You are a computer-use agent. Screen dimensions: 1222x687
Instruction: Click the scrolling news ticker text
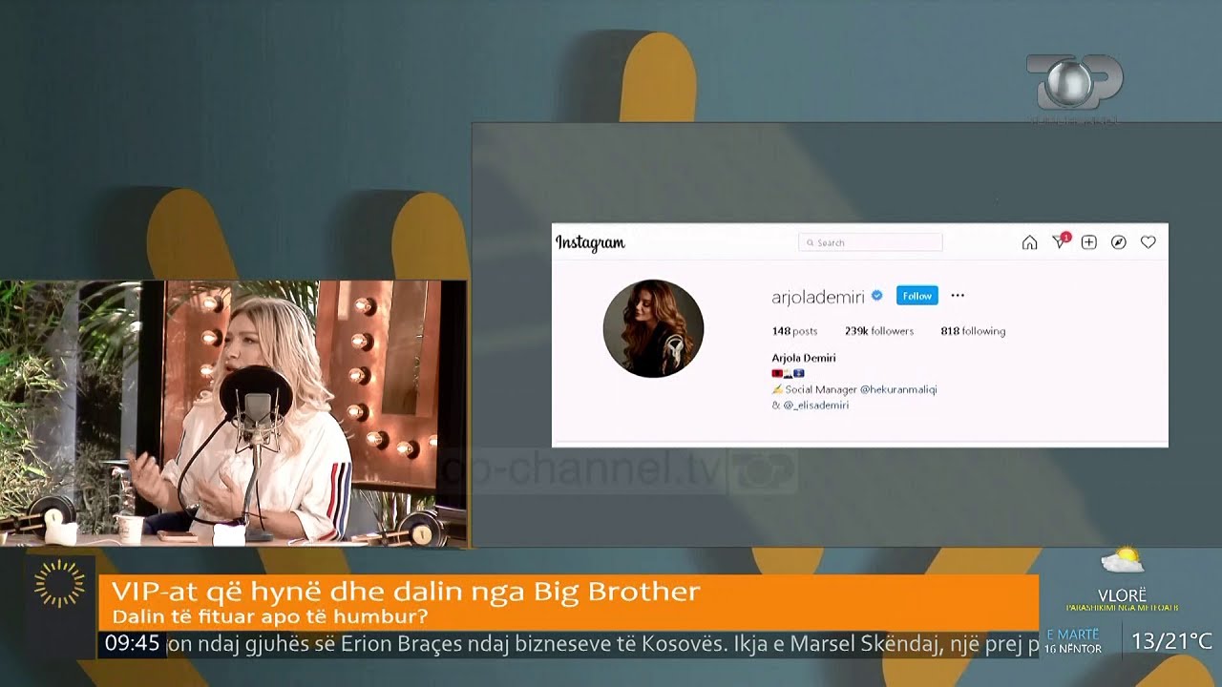point(602,644)
